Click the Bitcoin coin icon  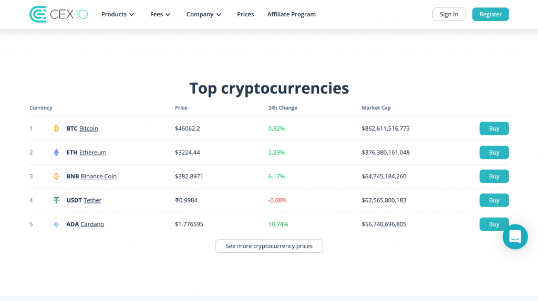tap(56, 128)
